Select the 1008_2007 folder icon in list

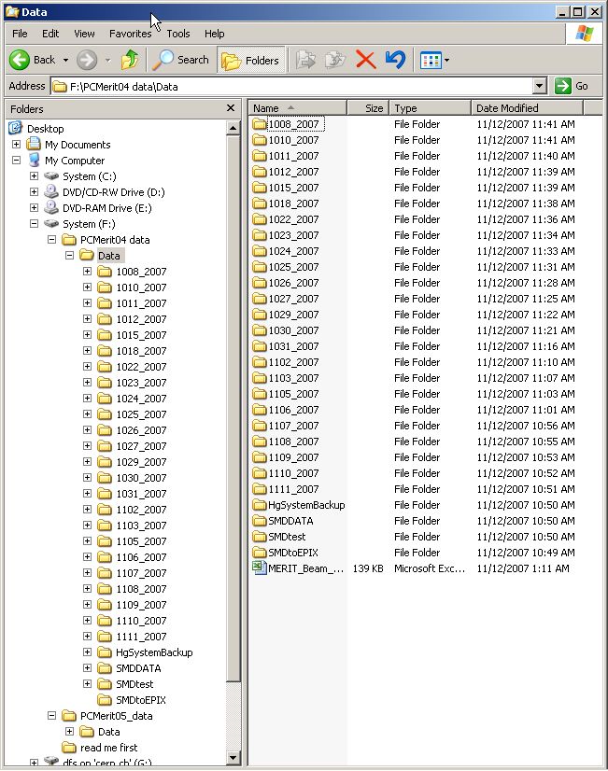(260, 124)
